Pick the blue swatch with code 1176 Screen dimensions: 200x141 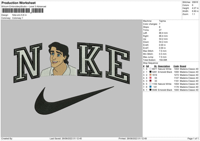[150, 87]
